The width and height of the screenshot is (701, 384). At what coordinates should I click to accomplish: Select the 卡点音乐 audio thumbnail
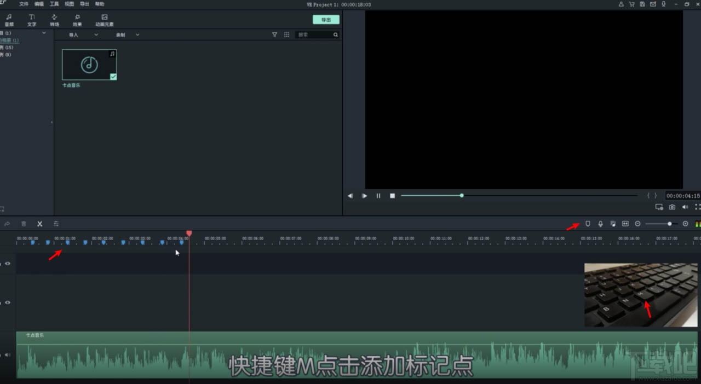(89, 65)
